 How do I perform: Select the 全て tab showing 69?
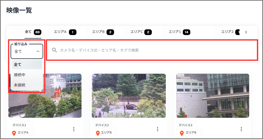coord(33,32)
